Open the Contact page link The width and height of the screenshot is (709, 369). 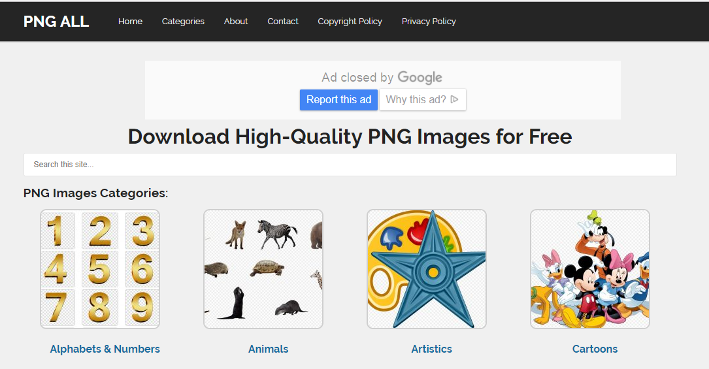[282, 22]
